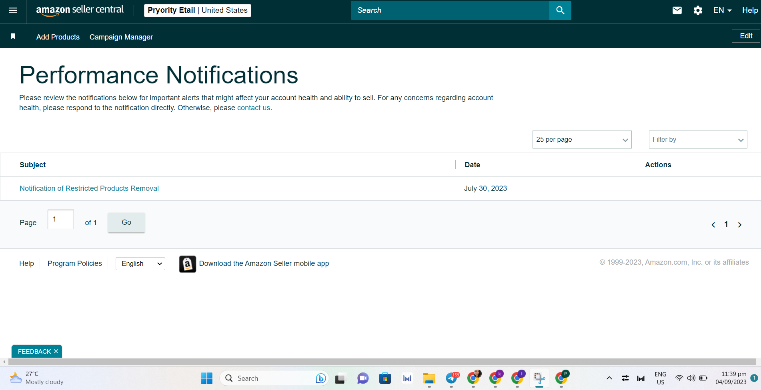Click the Actions column header
The width and height of the screenshot is (761, 390).
point(658,165)
